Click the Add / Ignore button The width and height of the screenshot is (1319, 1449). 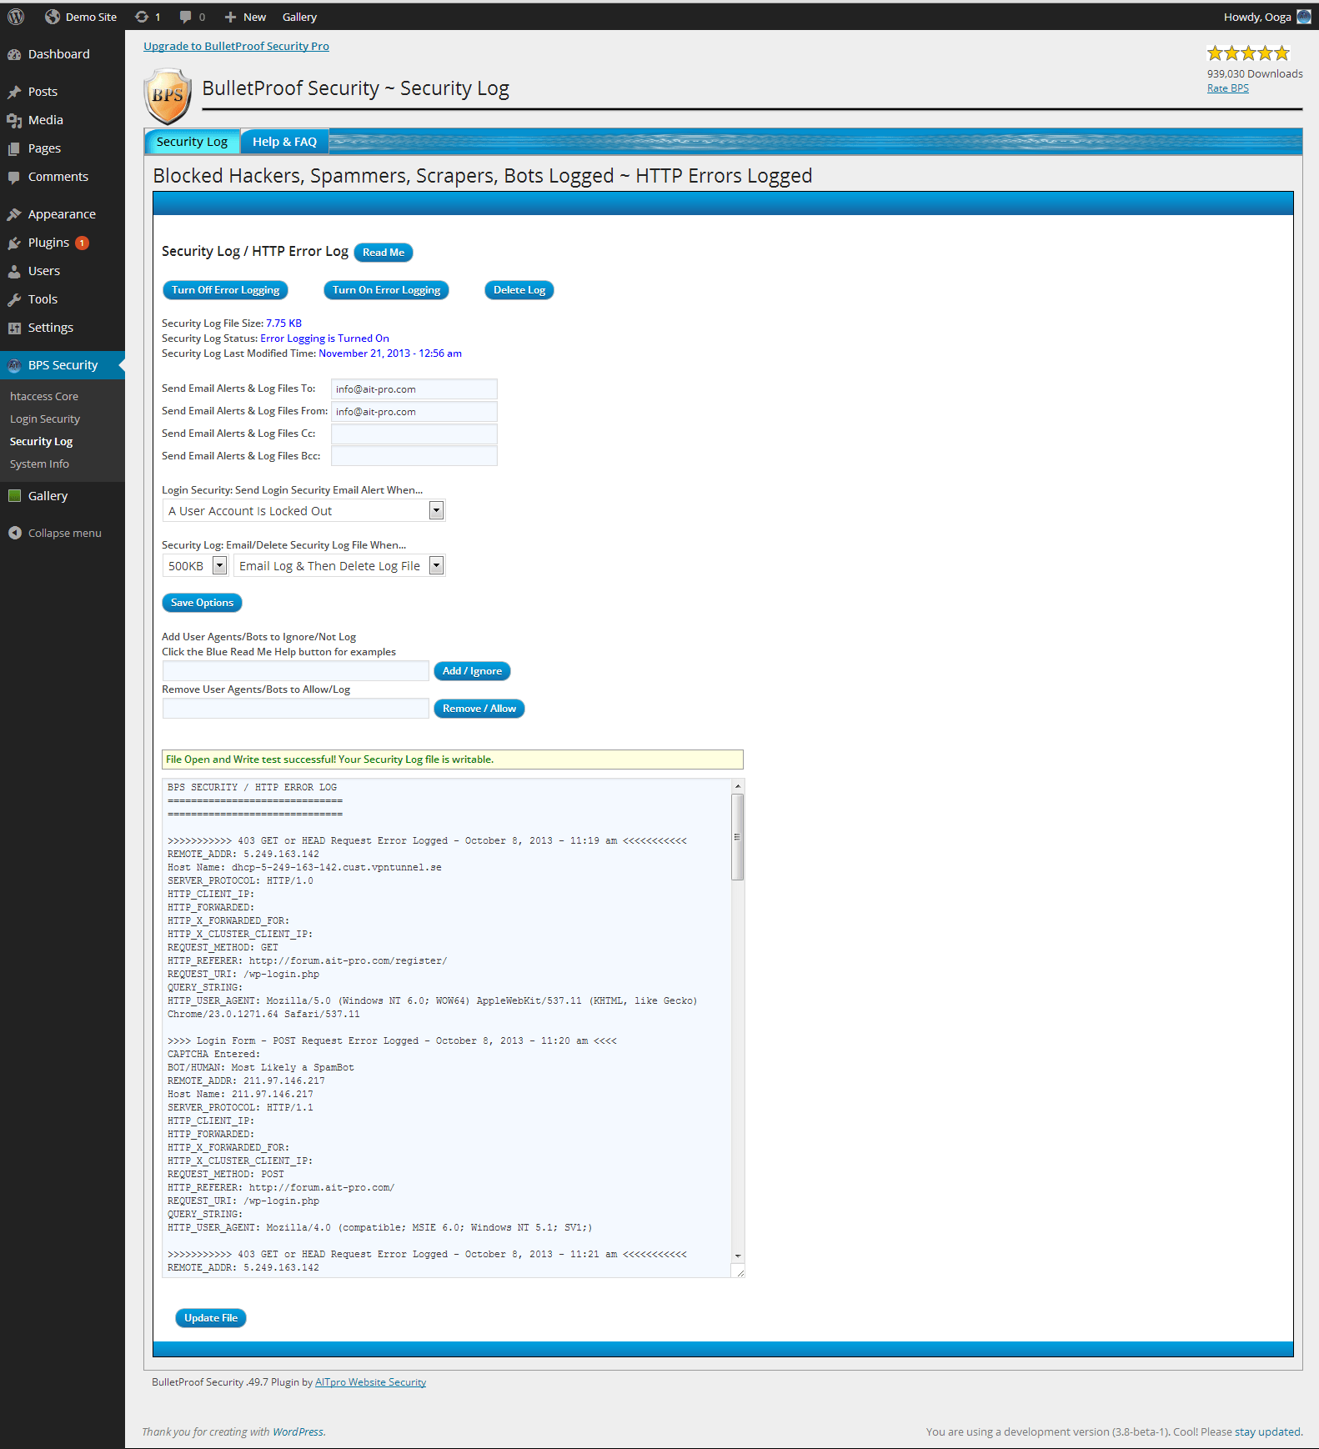pyautogui.click(x=472, y=671)
